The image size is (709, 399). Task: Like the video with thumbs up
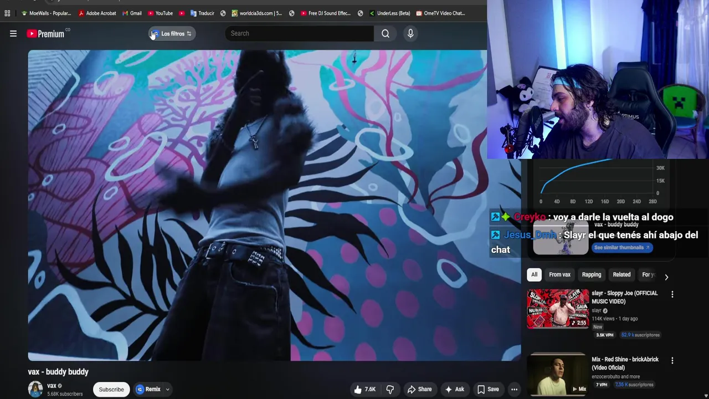(366, 389)
